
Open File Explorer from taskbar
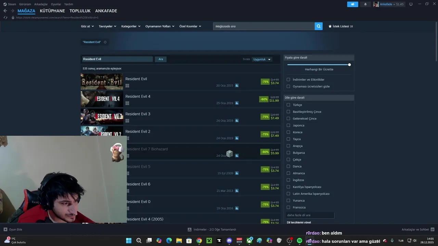(x=179, y=241)
